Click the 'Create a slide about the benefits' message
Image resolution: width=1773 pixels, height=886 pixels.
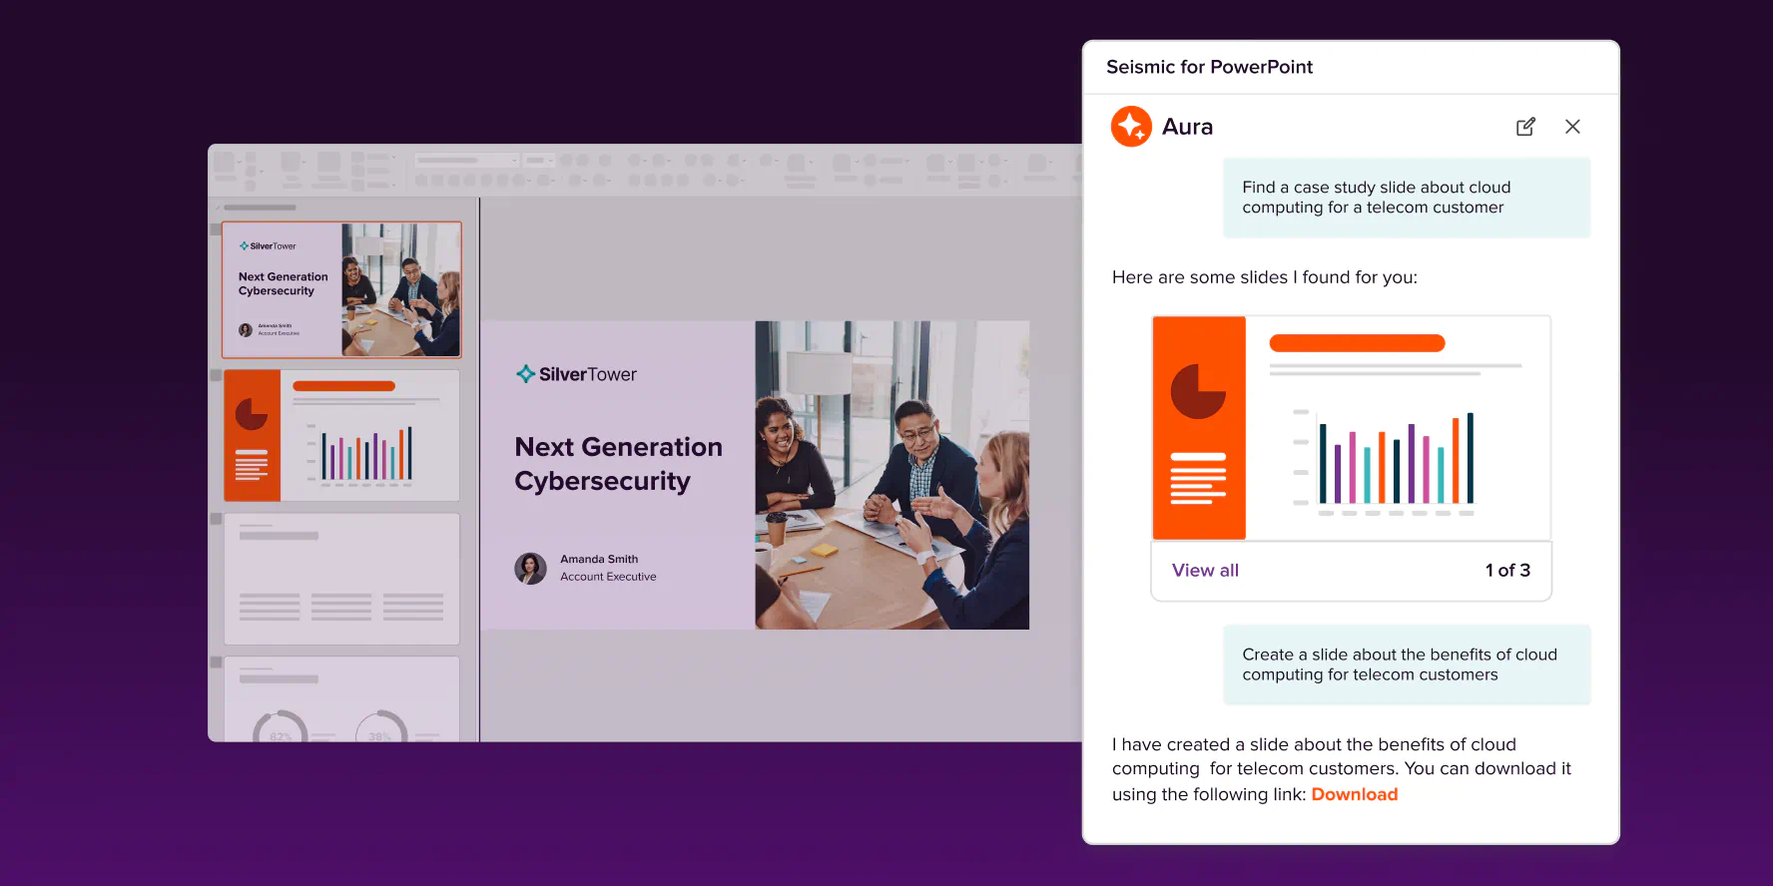pos(1407,664)
